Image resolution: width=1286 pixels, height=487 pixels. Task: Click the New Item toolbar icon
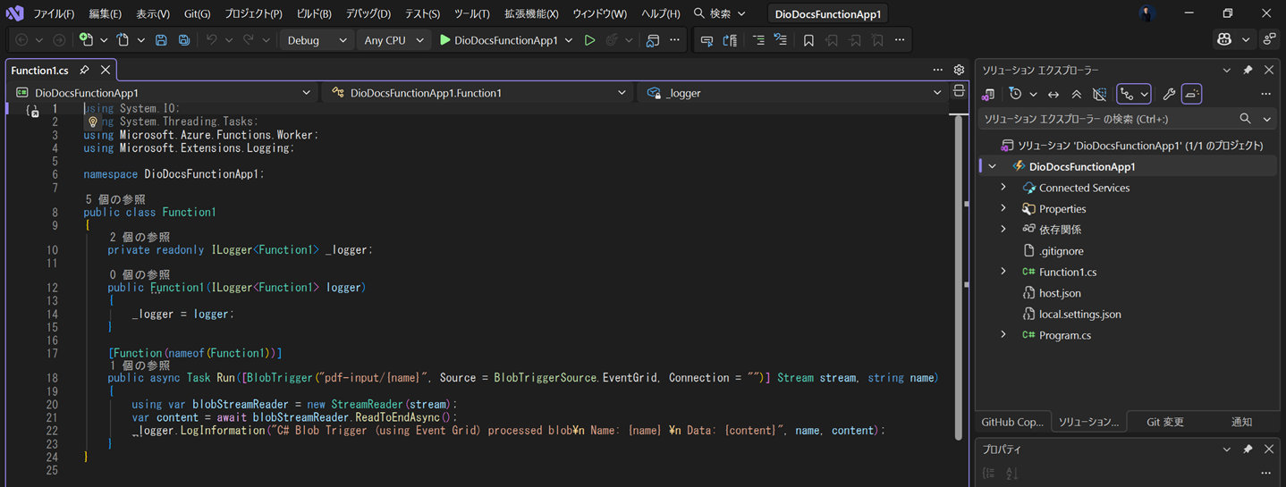tap(86, 40)
